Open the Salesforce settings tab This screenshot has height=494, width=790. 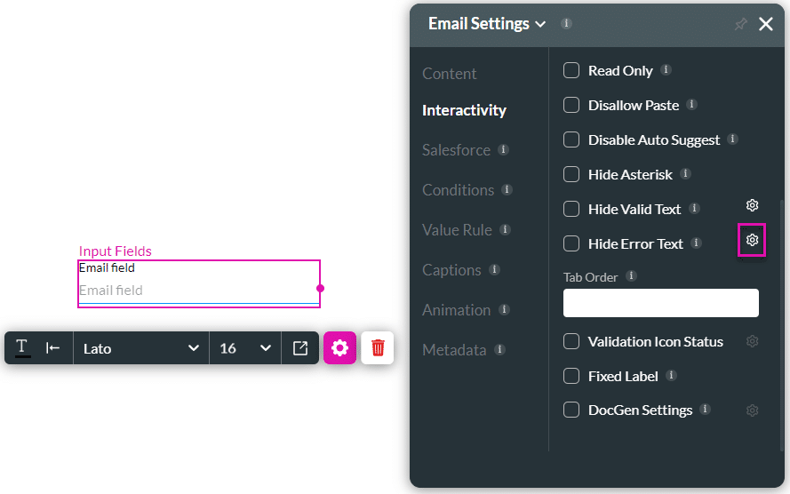pos(456,150)
